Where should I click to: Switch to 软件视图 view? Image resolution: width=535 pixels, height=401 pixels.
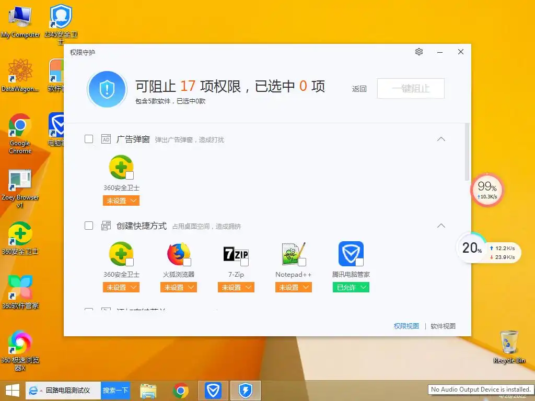(443, 326)
